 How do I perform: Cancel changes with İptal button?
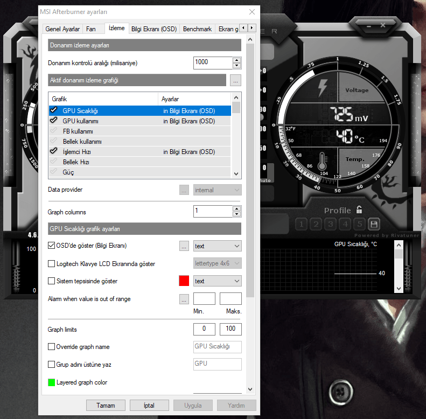coord(149,406)
